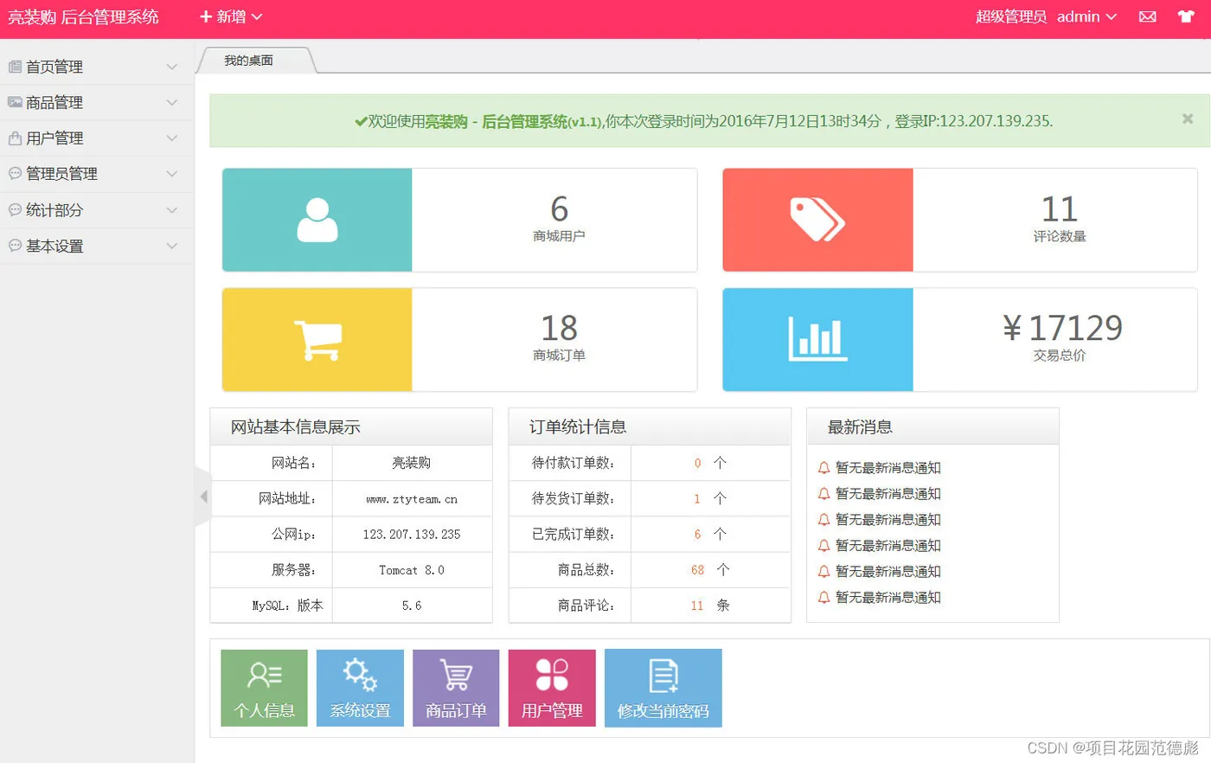Click the 最新消息 panel header
1211x763 pixels.
(932, 426)
